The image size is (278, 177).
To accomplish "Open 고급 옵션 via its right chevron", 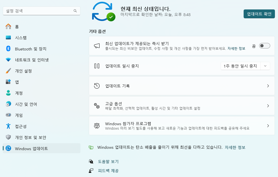I will pos(268,106).
